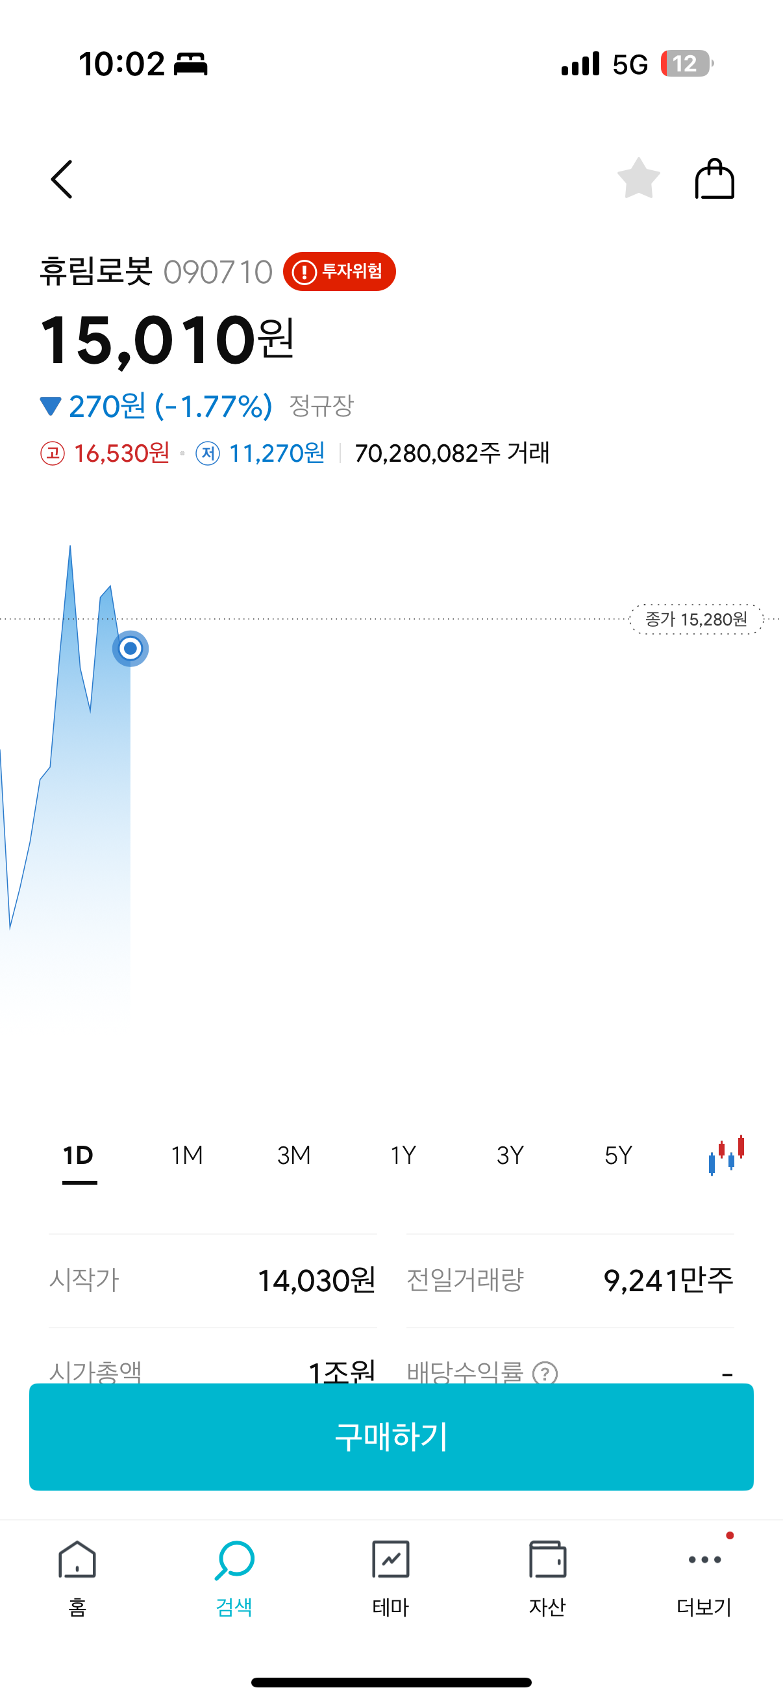This screenshot has height=1703, width=783.
Task: Go to the 홈 tab
Action: 77,1577
